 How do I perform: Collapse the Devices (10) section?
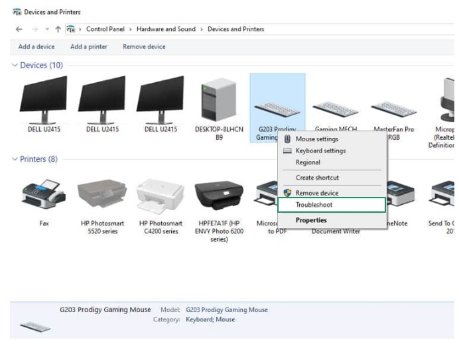click(x=15, y=65)
